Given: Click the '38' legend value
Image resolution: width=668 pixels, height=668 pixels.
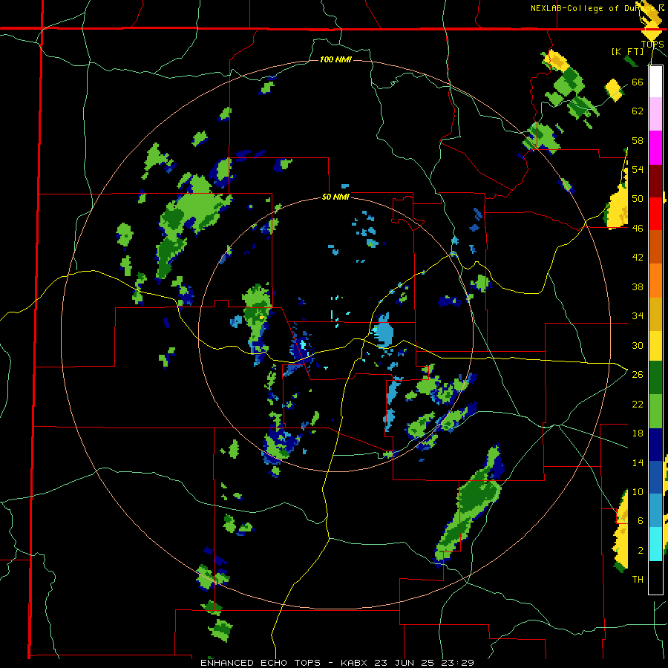Looking at the screenshot, I should click(x=638, y=286).
